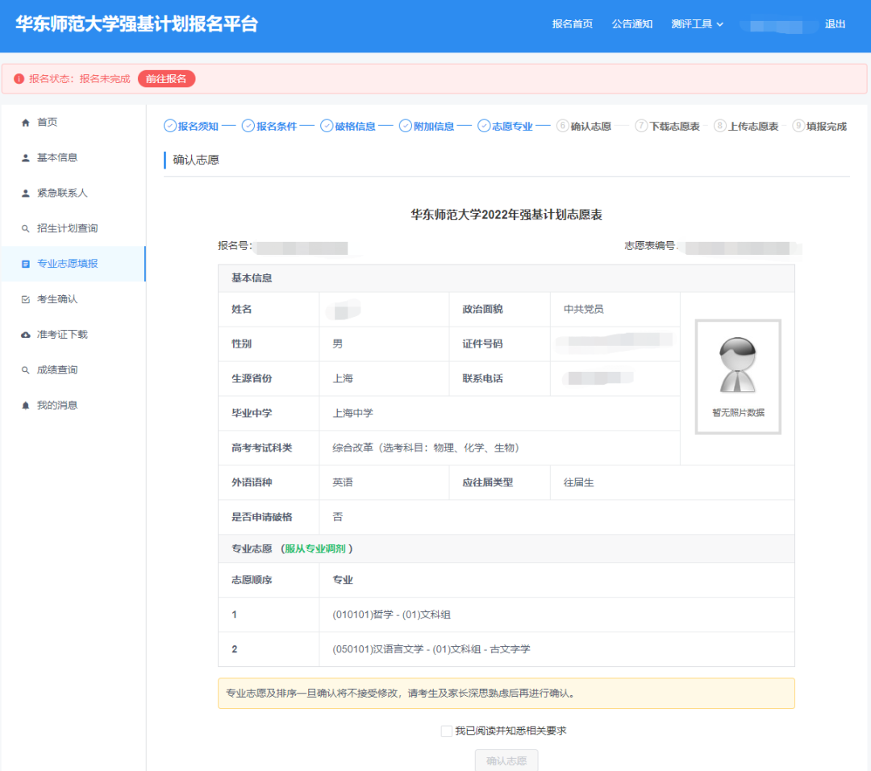Click the magnifier icon beside 成绩查询
871x771 pixels.
25,370
